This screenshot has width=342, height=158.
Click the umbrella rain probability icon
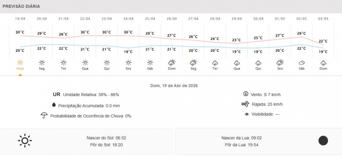tap(44, 115)
